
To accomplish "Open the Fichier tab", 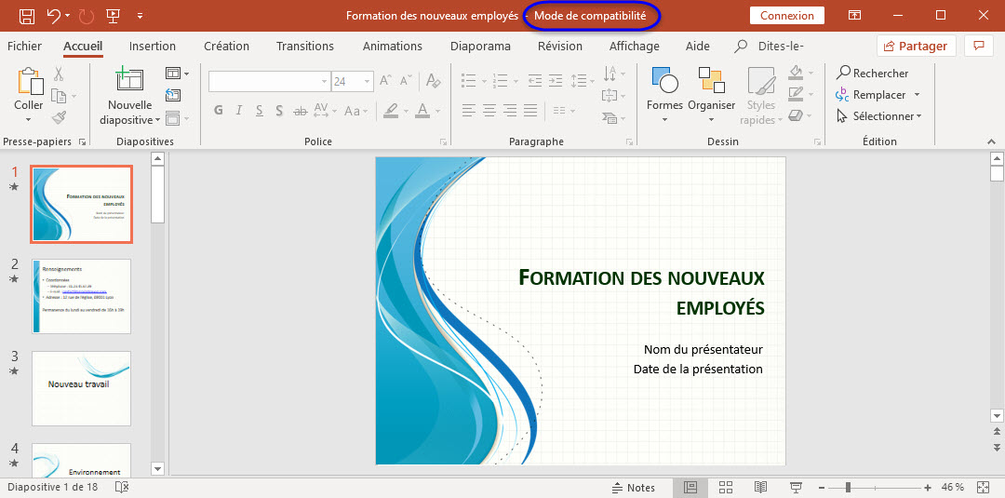I will [x=24, y=47].
